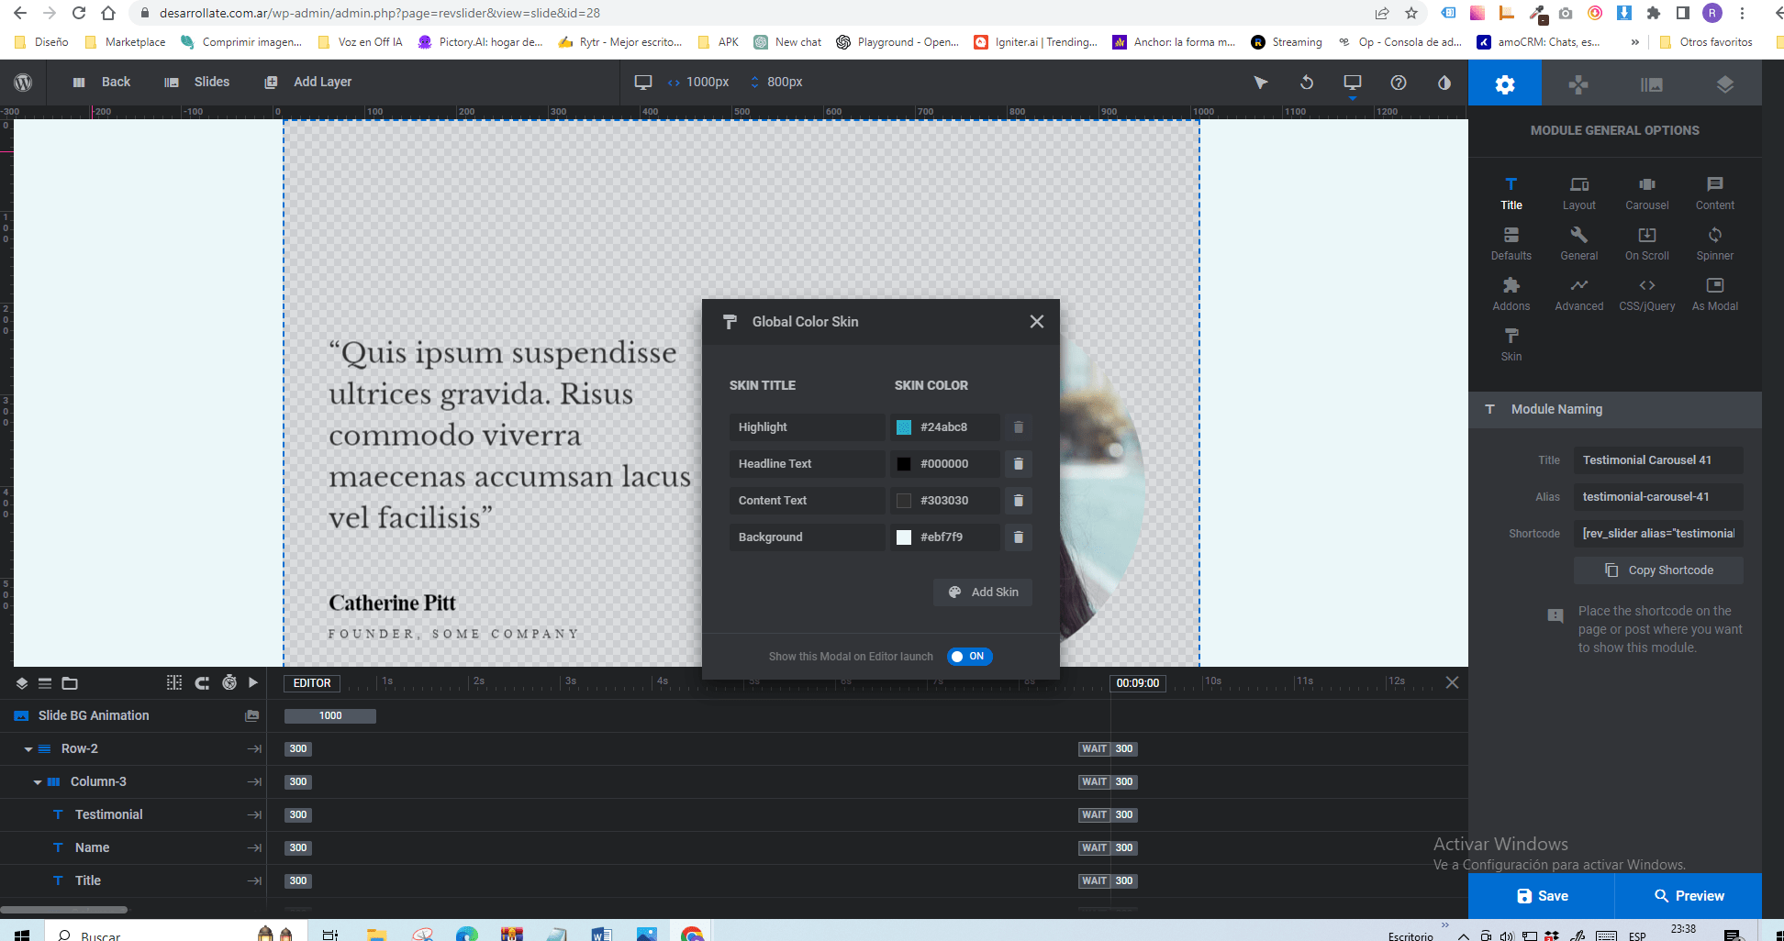The width and height of the screenshot is (1784, 941).
Task: Edit the Highlight skin title field
Action: tap(808, 427)
